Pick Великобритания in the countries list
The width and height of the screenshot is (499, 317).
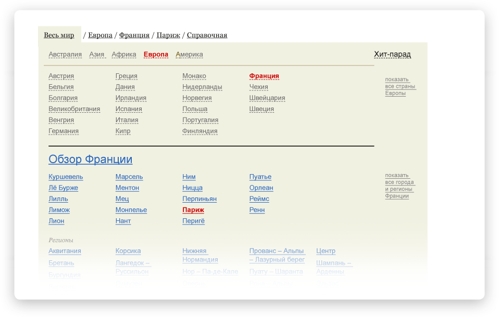coord(74,109)
